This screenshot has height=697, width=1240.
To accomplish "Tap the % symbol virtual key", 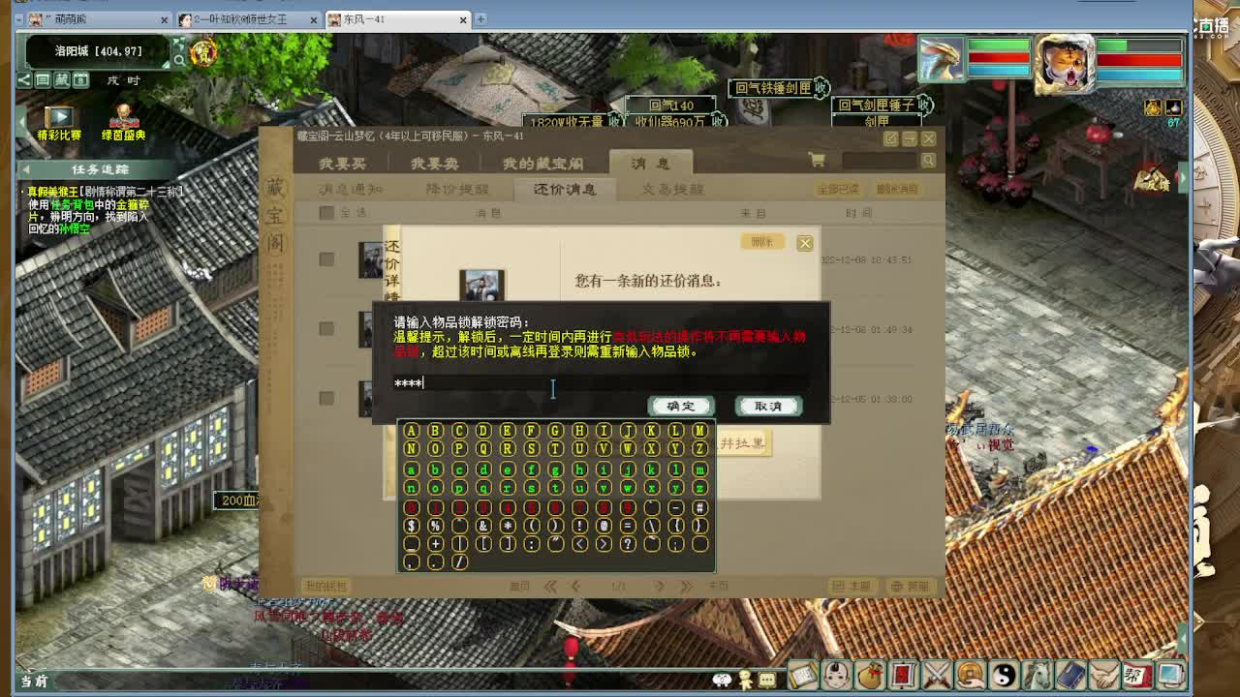I will point(435,526).
